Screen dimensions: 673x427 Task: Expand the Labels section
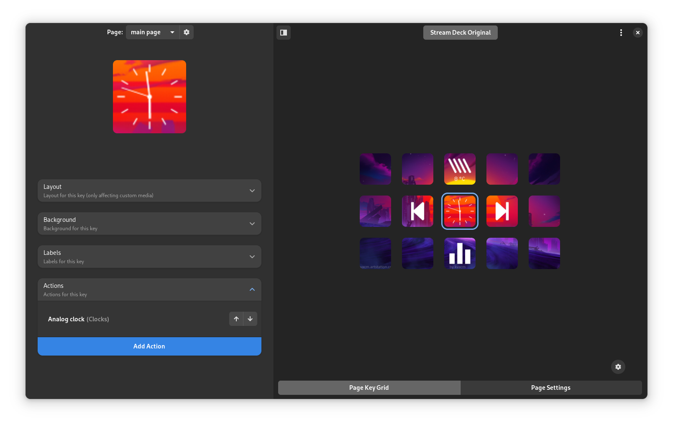[x=149, y=257]
